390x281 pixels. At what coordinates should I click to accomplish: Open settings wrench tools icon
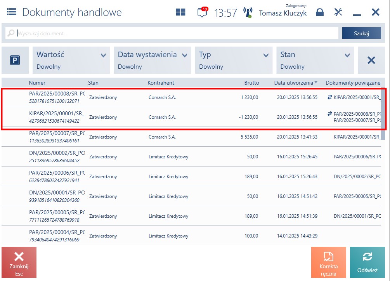point(338,12)
